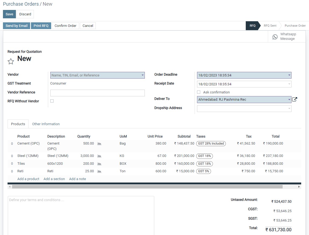Switch to the Other Information tab
309x235 pixels.
pyautogui.click(x=46, y=124)
